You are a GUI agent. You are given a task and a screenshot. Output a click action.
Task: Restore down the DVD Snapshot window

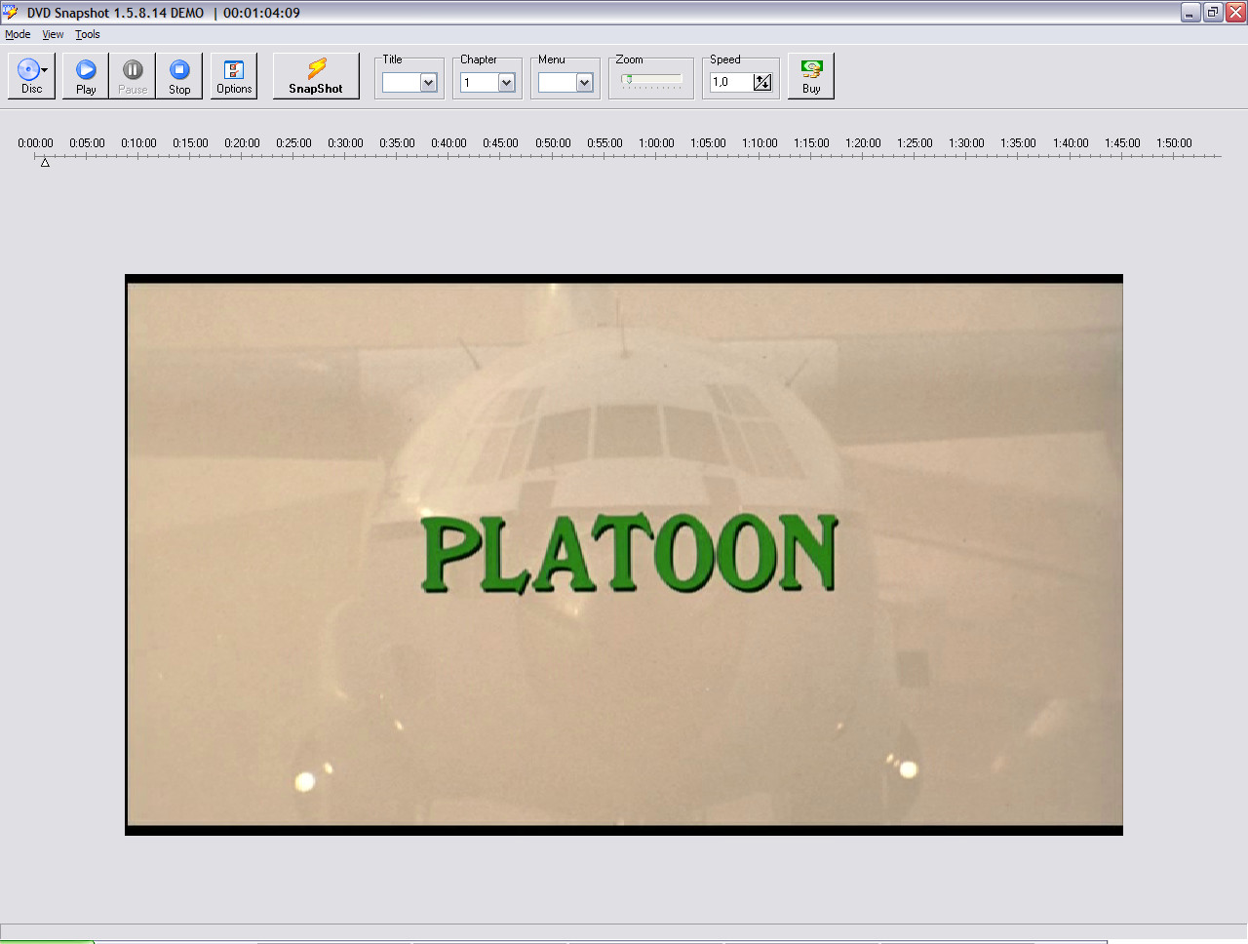point(1213,13)
